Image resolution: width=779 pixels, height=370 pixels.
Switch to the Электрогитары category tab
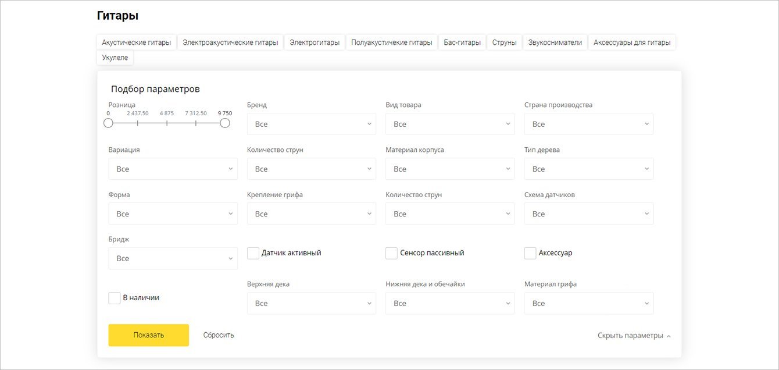coord(315,42)
